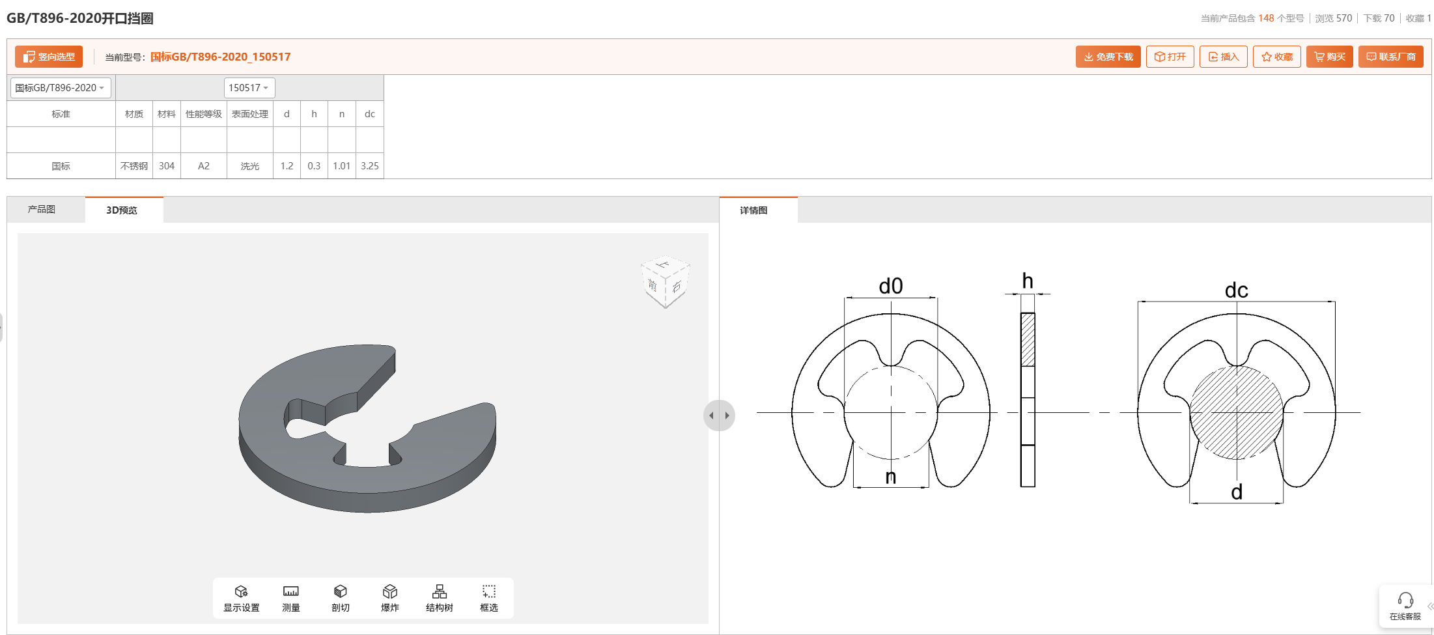1434x635 pixels.
Task: Open the 联系厂商 contact manufacturer button
Action: pyautogui.click(x=1390, y=56)
